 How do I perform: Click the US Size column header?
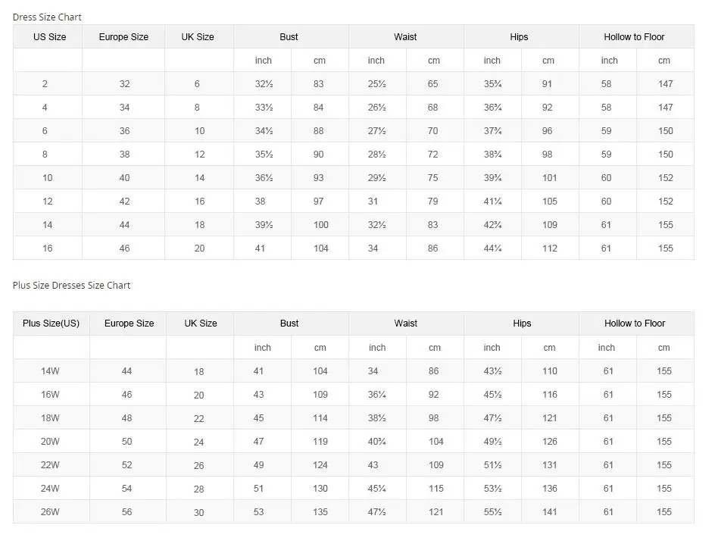coord(49,36)
